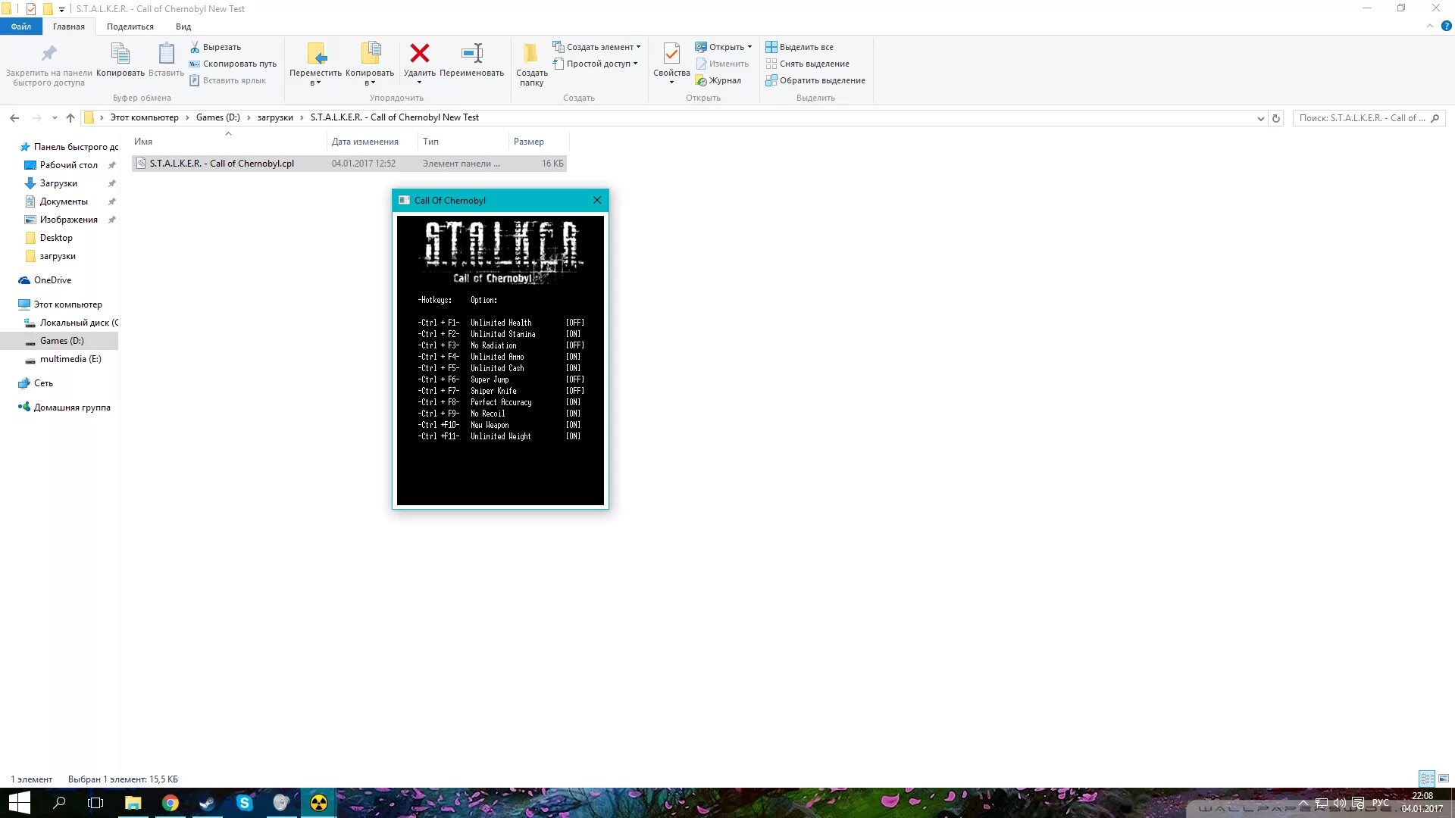The height and width of the screenshot is (818, 1455).
Task: Open Task View on the taskbar
Action: (95, 803)
